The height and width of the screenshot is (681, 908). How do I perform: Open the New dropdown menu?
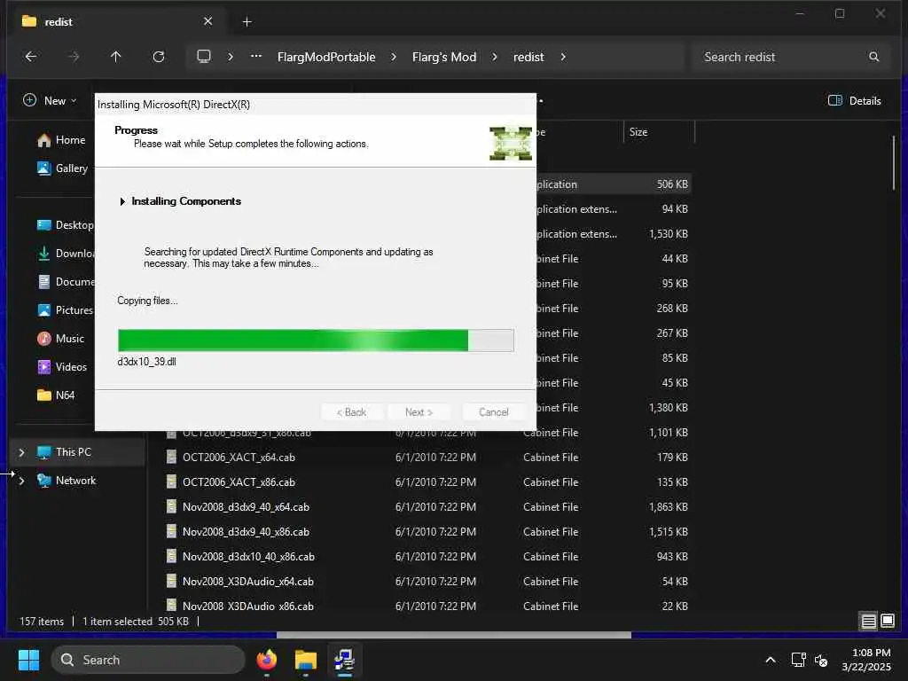tap(50, 101)
